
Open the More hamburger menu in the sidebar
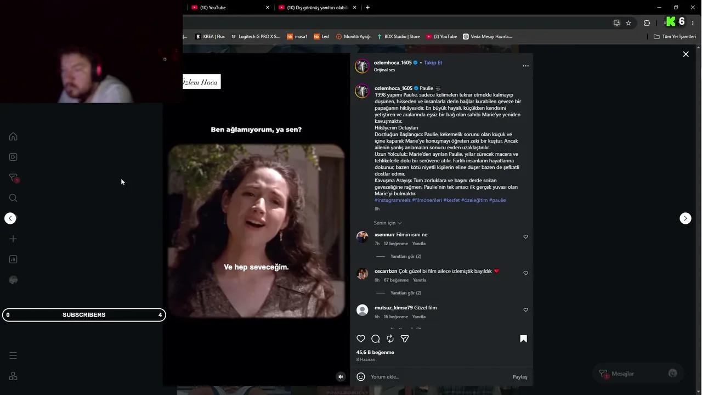point(13,356)
